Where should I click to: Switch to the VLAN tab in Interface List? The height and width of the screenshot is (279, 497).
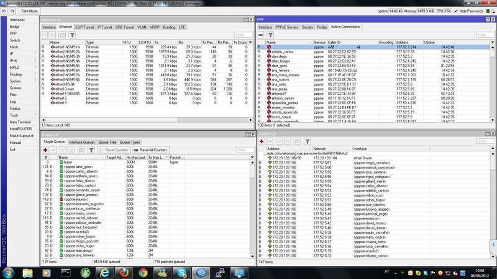pyautogui.click(x=142, y=27)
